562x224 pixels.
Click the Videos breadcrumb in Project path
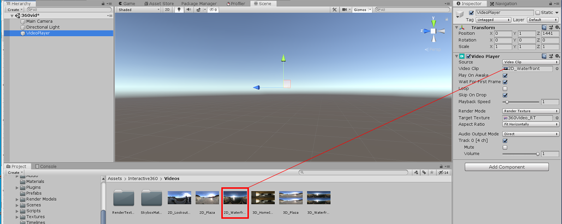(x=172, y=178)
